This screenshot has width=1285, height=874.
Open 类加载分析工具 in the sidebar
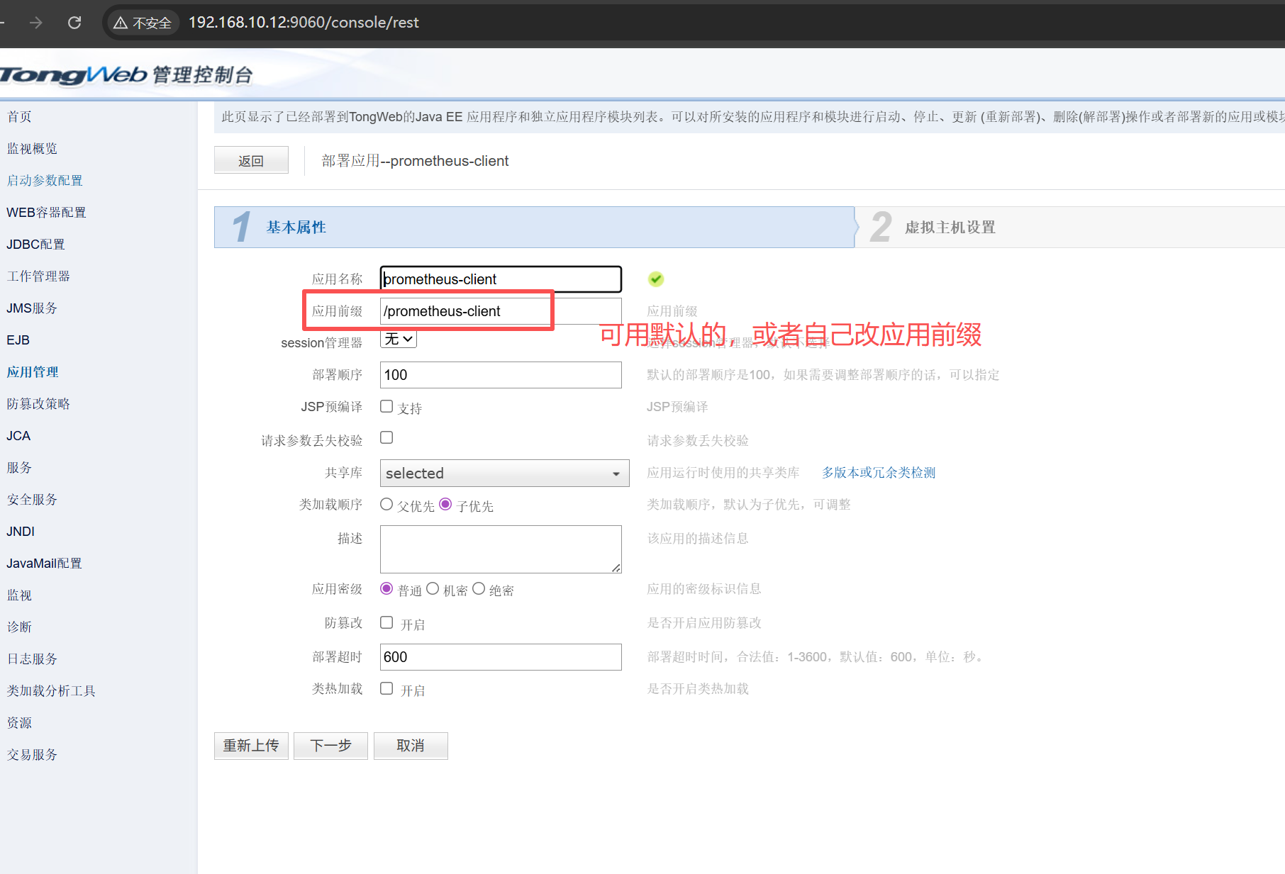(x=51, y=691)
